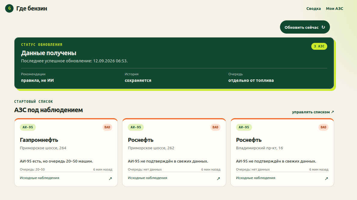Click arrow icon on Приморское шоссе, 262 card
The height and width of the screenshot is (200, 357).
(x=218, y=179)
